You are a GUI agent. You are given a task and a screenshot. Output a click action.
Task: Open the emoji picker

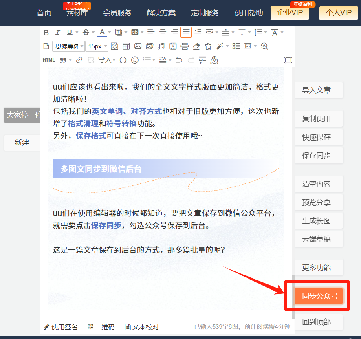[135, 60]
